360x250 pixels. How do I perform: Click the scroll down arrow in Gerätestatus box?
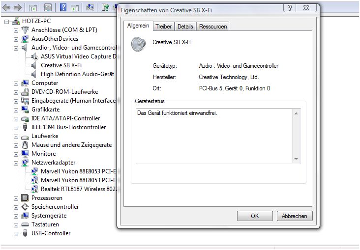coord(296,159)
